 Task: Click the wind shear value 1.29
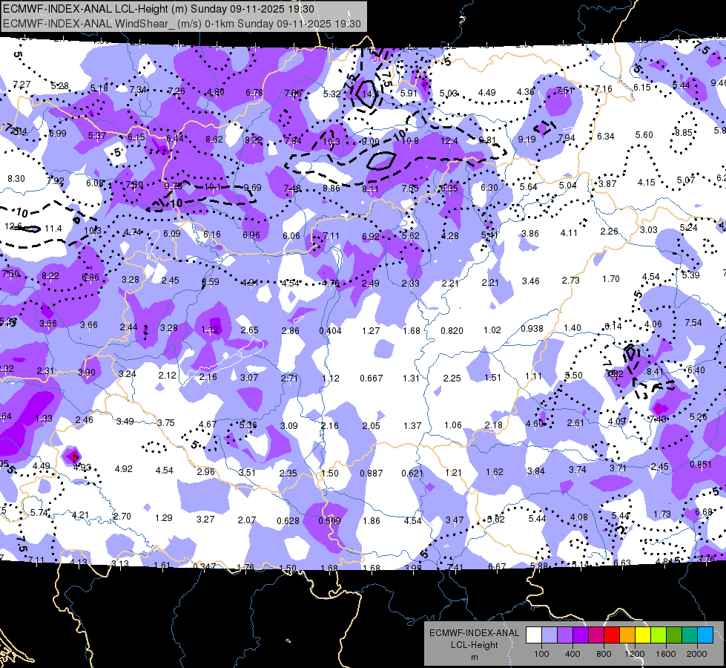pos(164,517)
